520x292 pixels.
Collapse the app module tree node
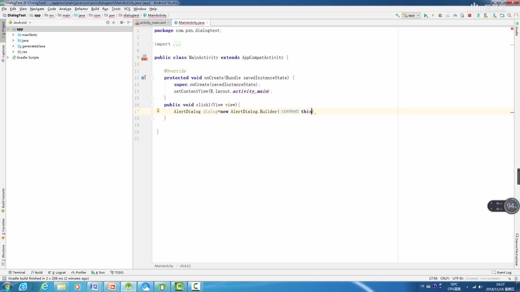click(8, 29)
